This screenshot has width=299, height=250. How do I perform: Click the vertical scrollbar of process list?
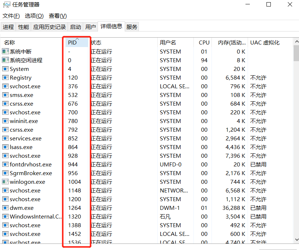tap(296, 145)
